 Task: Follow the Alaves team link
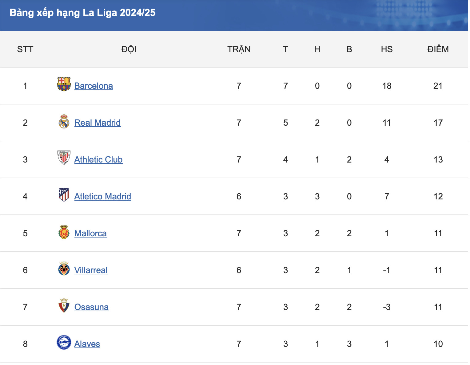click(87, 344)
